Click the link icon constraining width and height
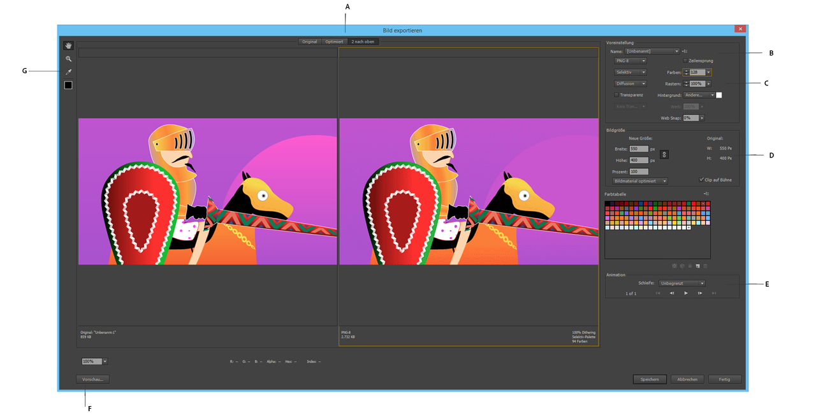816x415 pixels. point(664,154)
